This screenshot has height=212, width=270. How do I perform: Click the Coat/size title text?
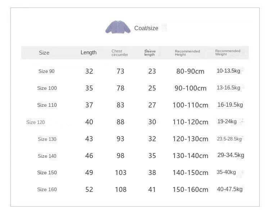pyautogui.click(x=146, y=28)
